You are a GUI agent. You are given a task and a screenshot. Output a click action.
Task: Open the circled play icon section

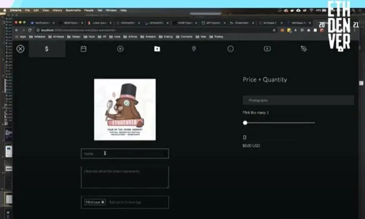pyautogui.click(x=120, y=49)
